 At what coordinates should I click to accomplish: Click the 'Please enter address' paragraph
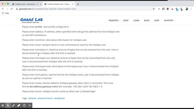(x=71, y=33)
